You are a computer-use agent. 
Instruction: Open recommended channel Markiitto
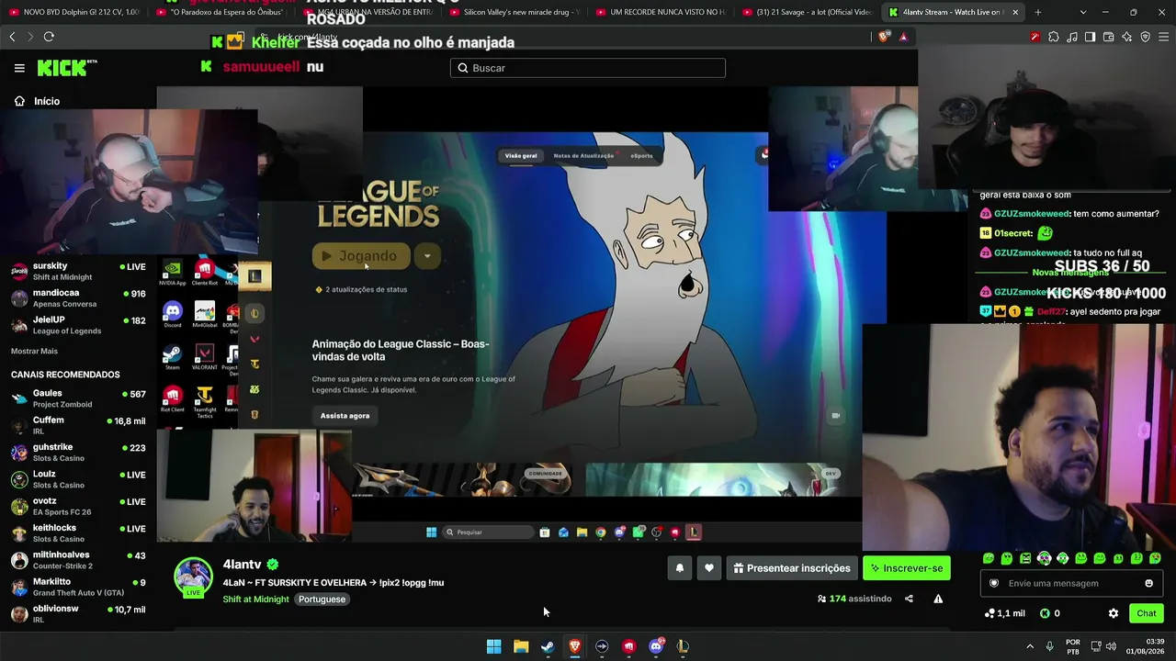point(78,587)
